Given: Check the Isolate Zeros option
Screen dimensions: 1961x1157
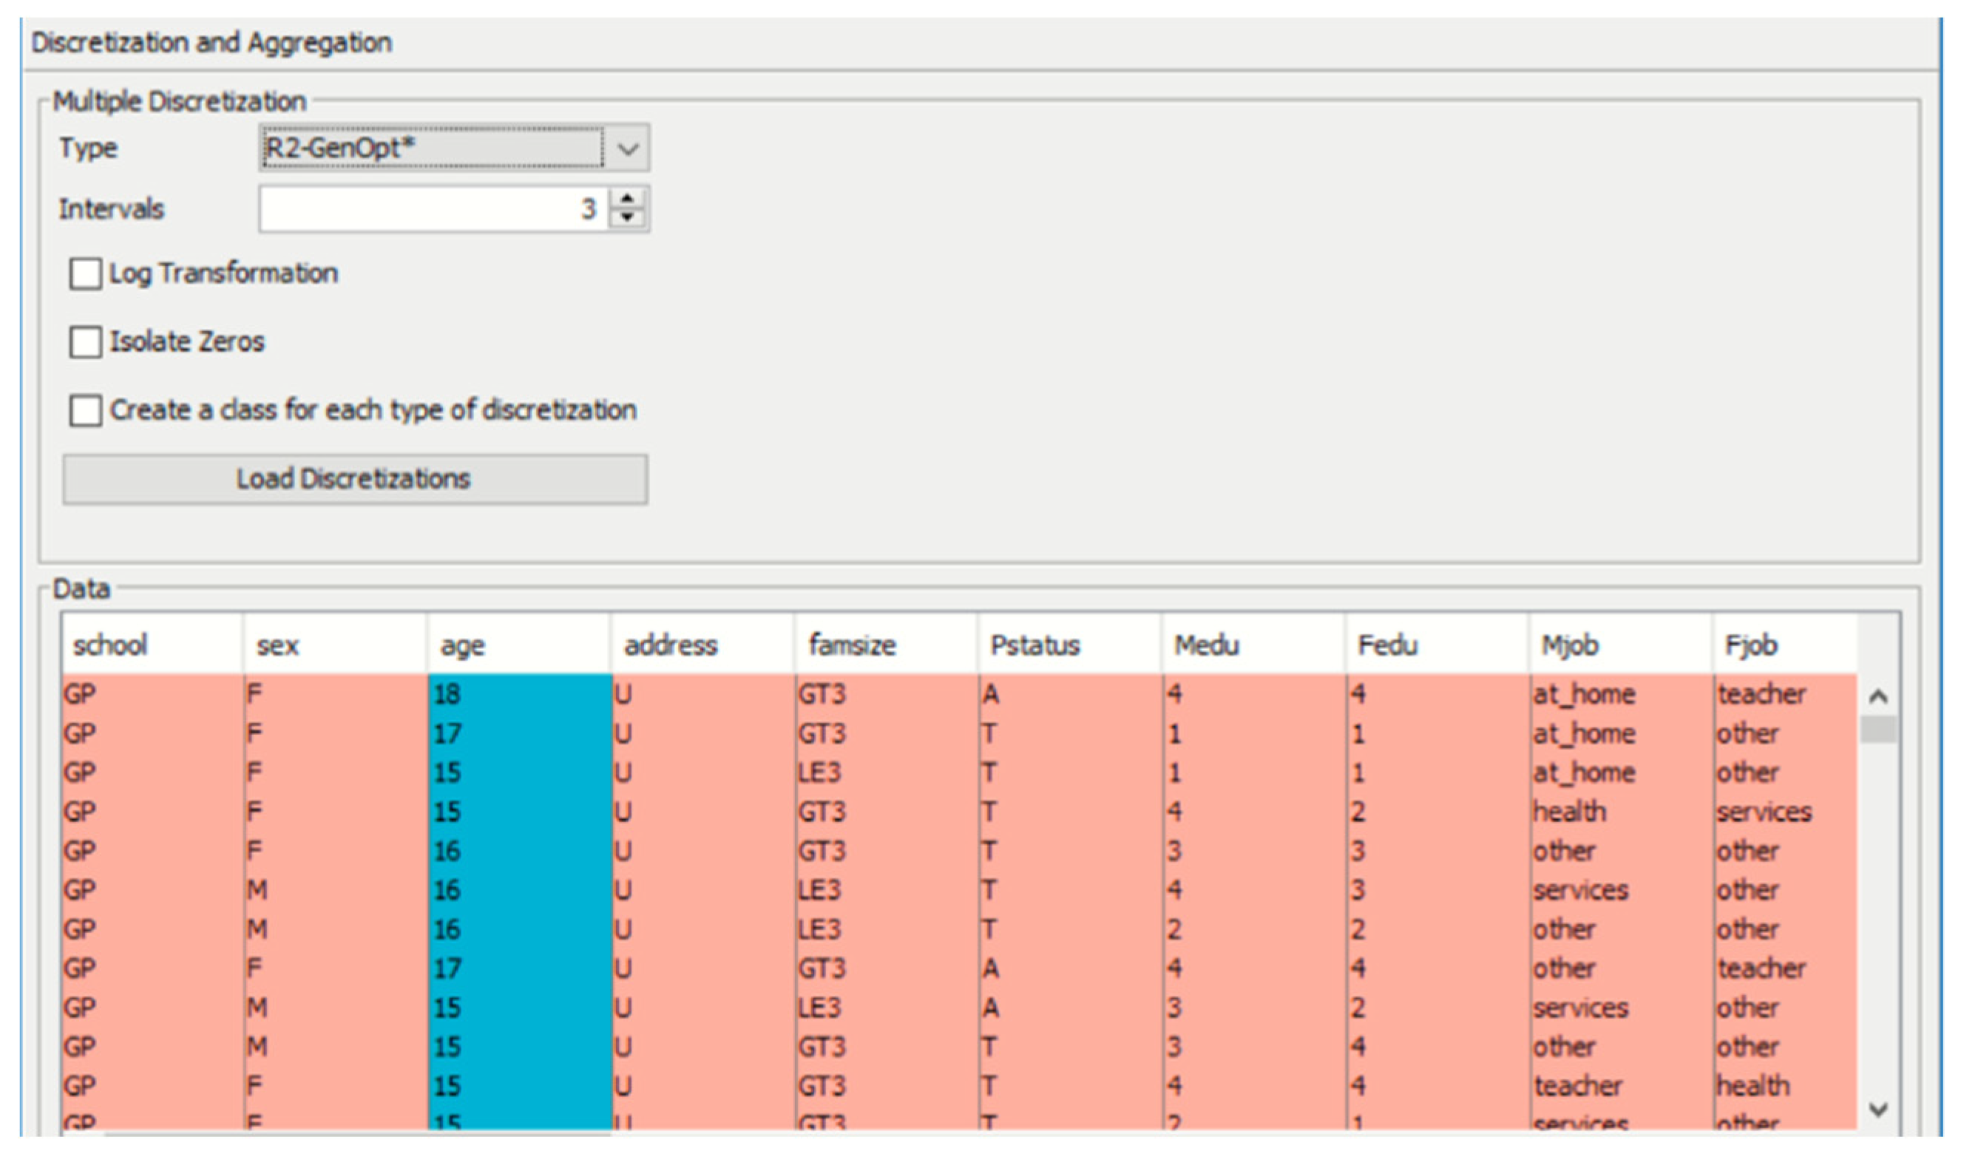Looking at the screenshot, I should [x=85, y=342].
